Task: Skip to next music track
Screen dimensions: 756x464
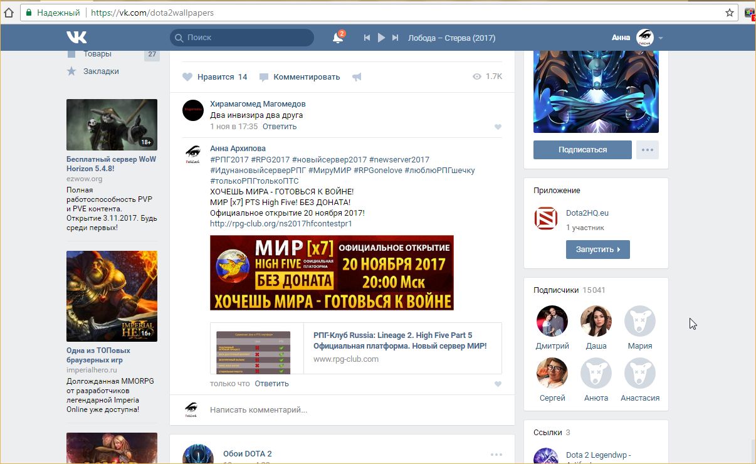Action: tap(395, 38)
